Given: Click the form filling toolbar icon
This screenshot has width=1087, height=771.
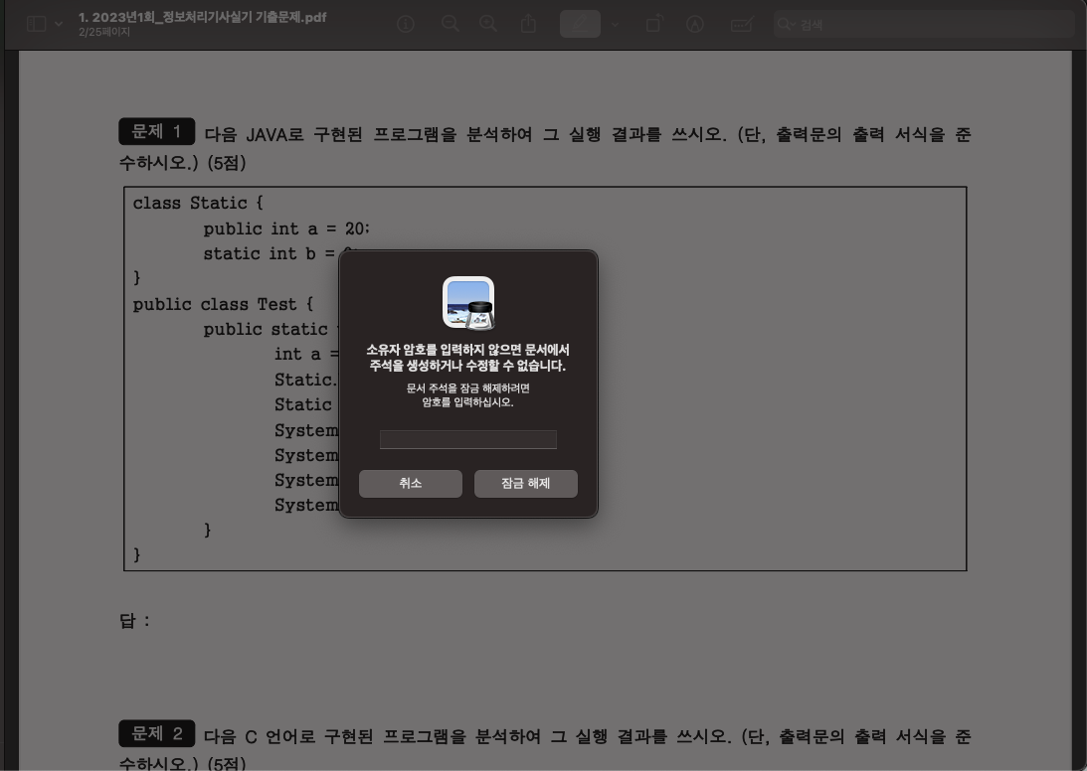Looking at the screenshot, I should [x=741, y=24].
